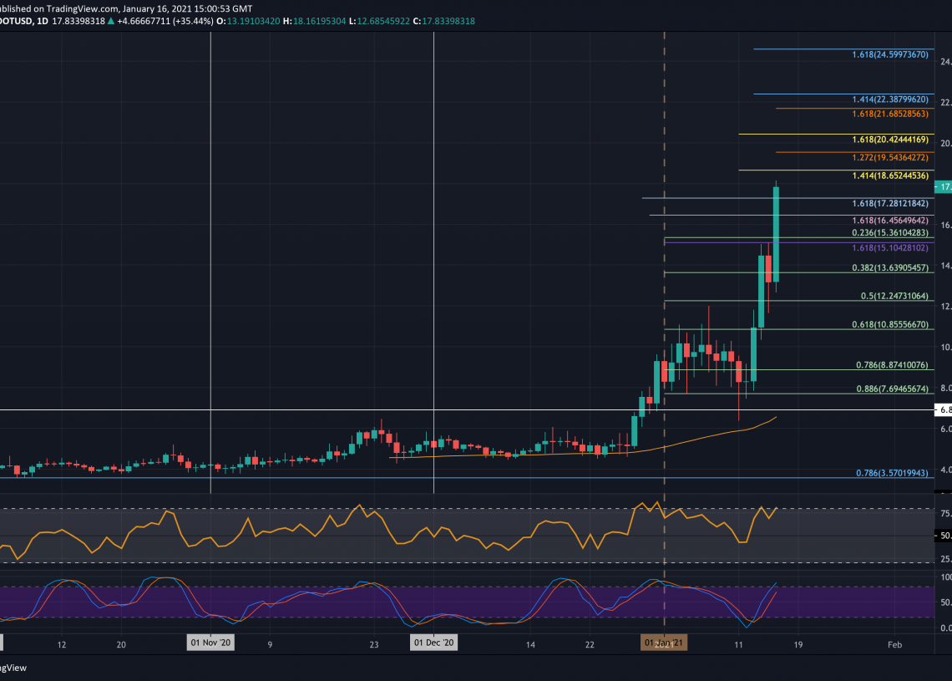The width and height of the screenshot is (952, 681).
Task: Select the highlighted 01 Jan '21 date marker
Action: point(663,643)
